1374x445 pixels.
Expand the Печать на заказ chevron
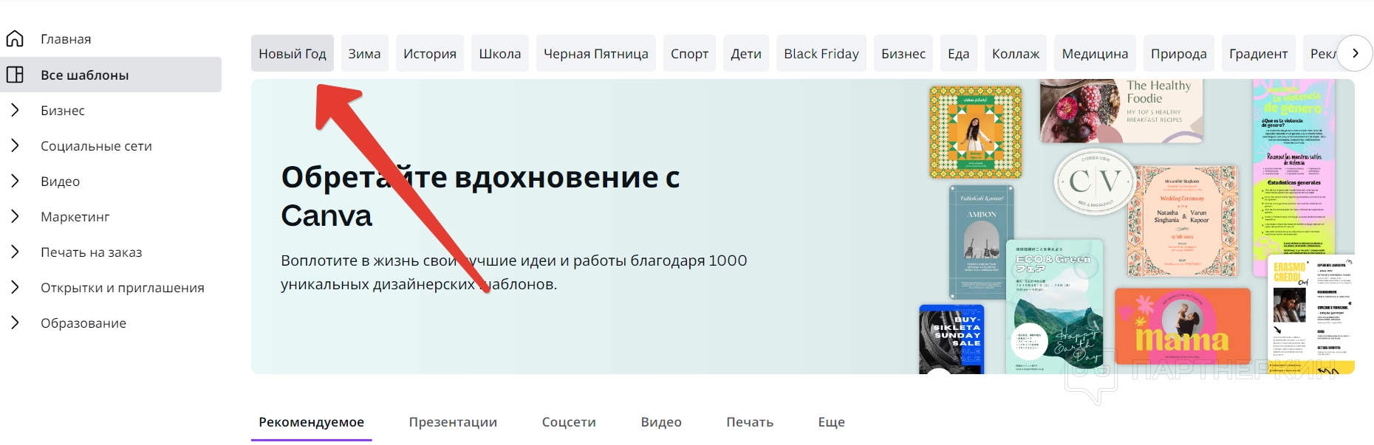15,252
